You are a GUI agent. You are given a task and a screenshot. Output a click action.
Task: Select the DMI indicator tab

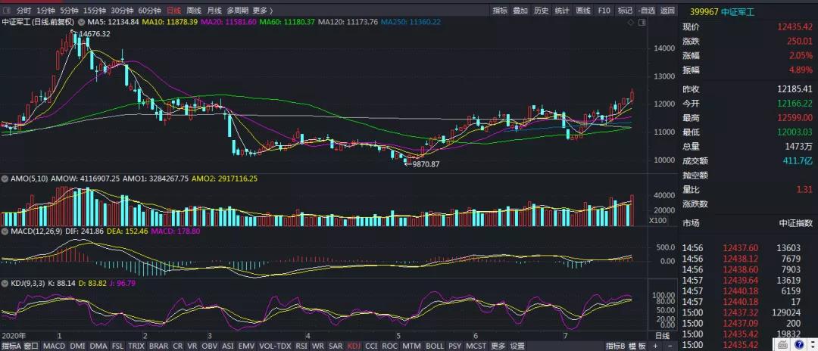tap(77, 346)
